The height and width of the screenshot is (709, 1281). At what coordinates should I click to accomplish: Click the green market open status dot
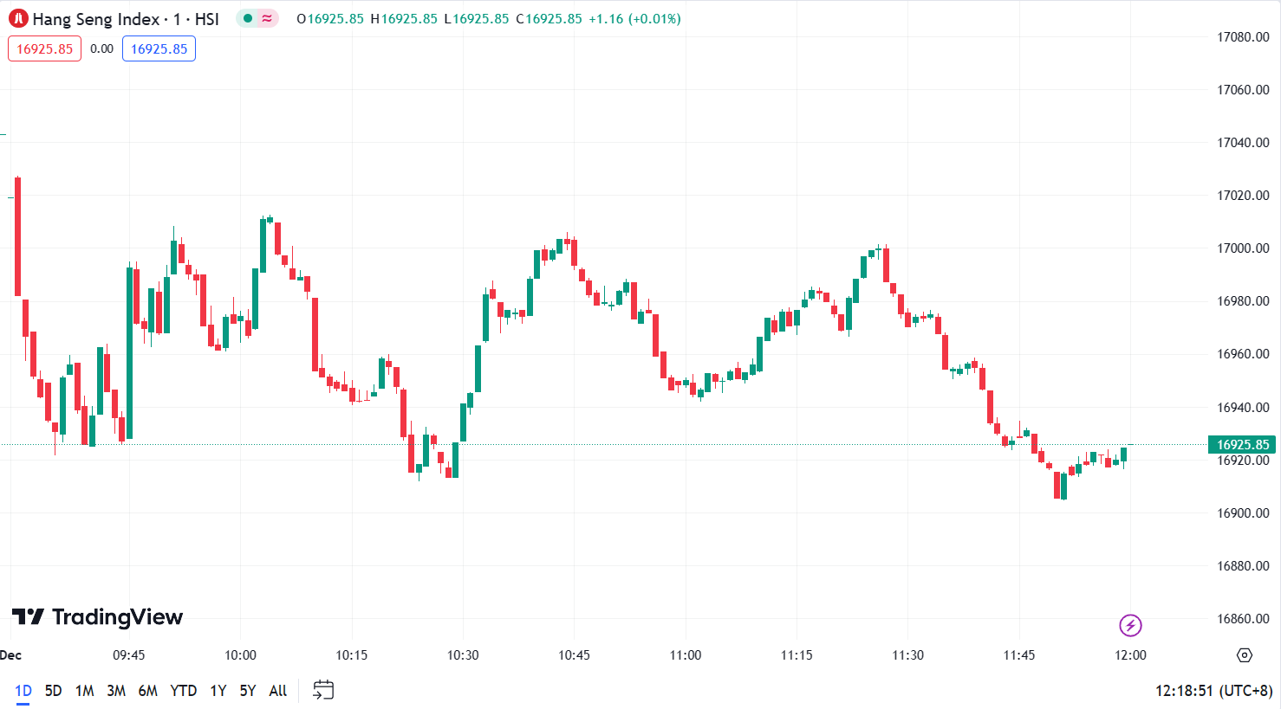coord(248,18)
